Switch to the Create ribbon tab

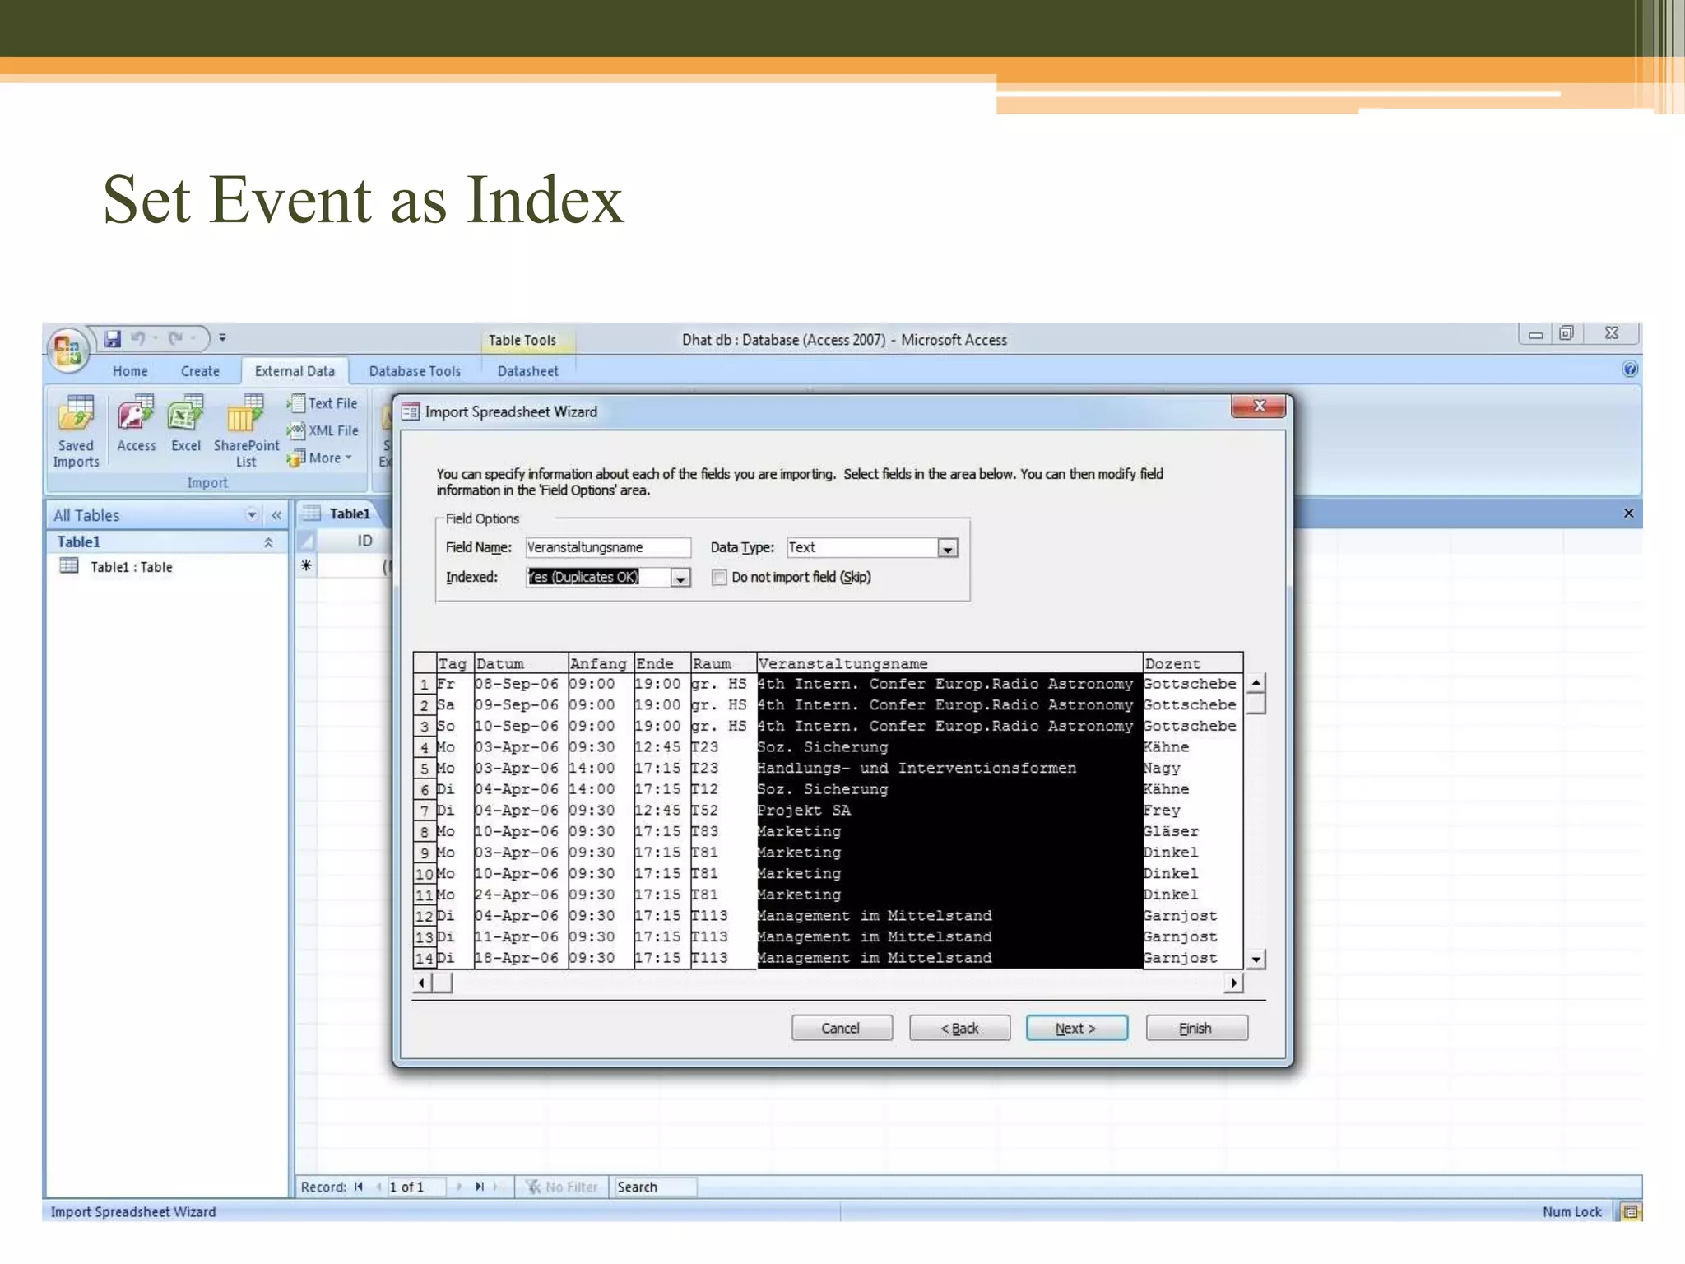tap(200, 371)
